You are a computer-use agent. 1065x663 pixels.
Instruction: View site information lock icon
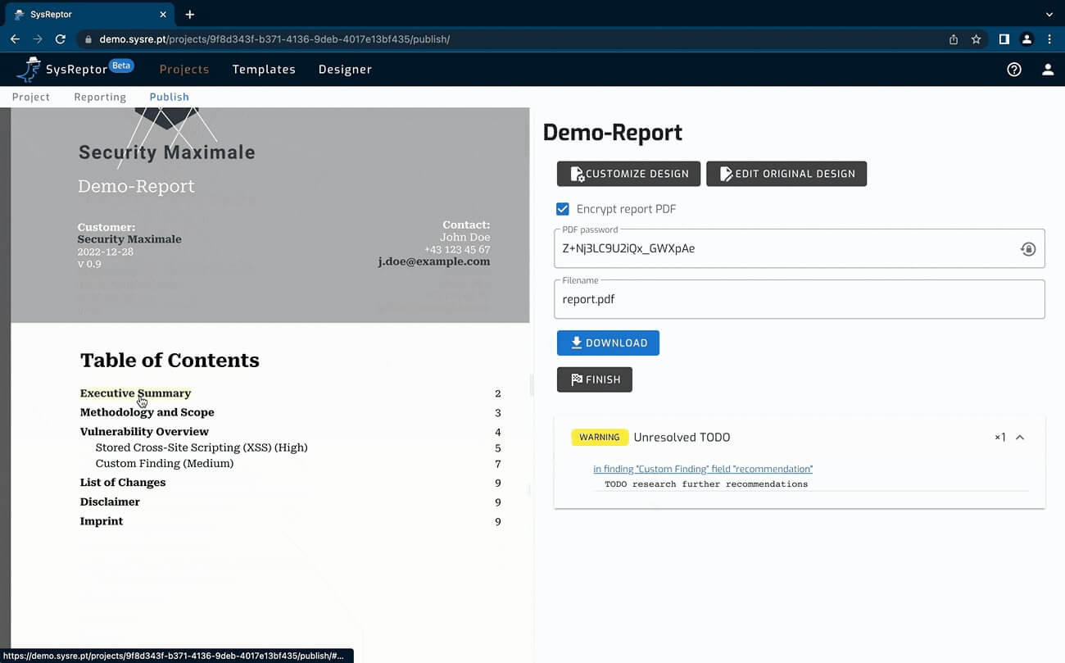(88, 39)
